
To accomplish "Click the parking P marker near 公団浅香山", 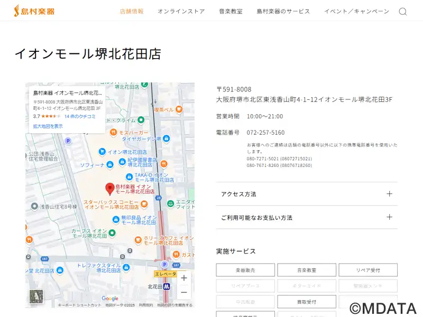I will (68, 141).
